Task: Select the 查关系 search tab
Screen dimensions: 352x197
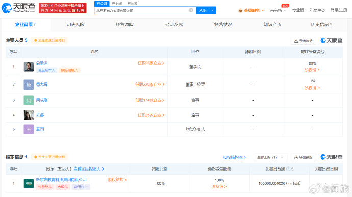Action: pyautogui.click(x=132, y=4)
